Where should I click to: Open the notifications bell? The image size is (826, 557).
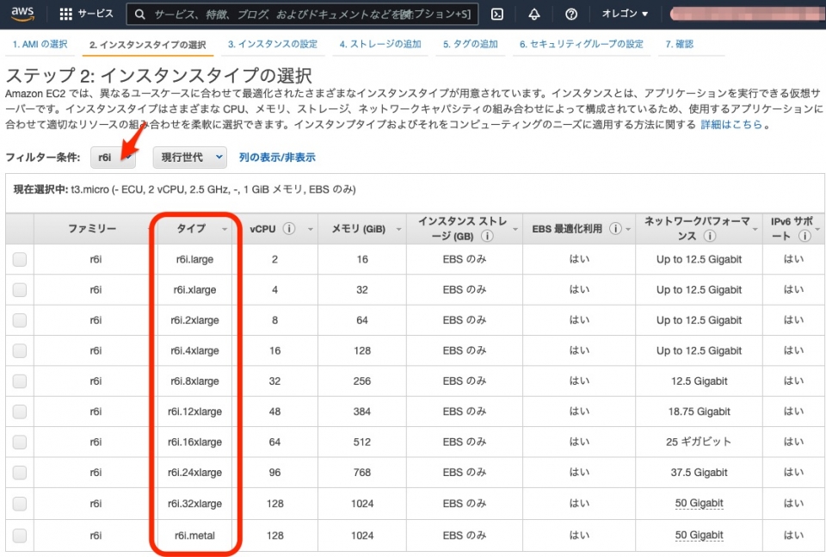(534, 14)
